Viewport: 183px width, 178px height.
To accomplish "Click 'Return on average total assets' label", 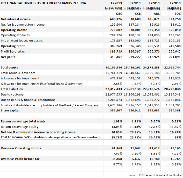I will [x=23, y=122].
